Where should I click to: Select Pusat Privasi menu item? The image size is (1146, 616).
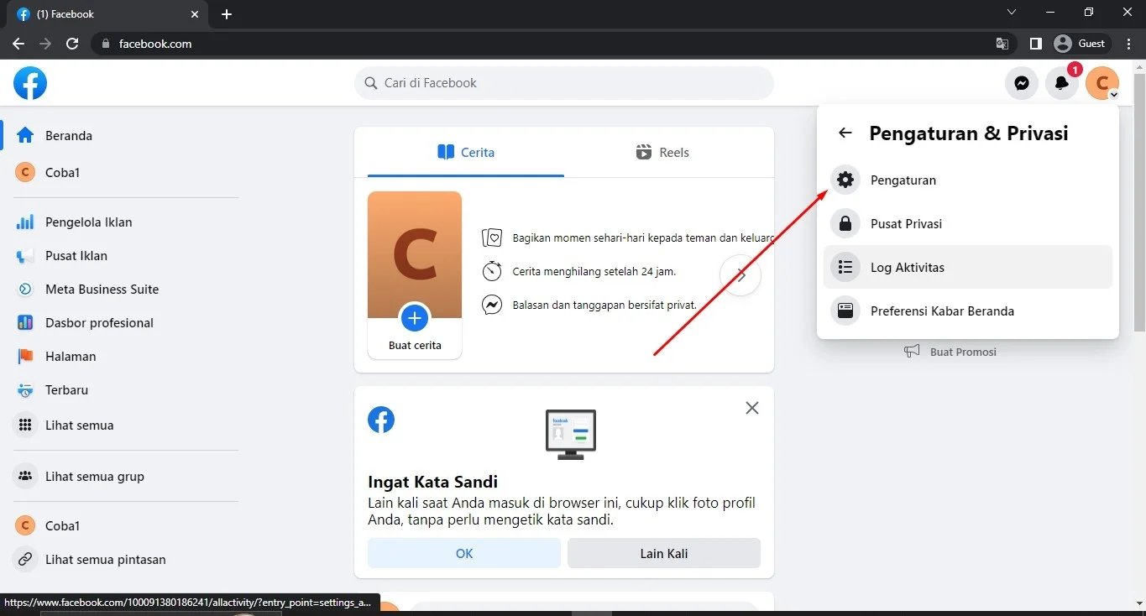click(x=968, y=223)
